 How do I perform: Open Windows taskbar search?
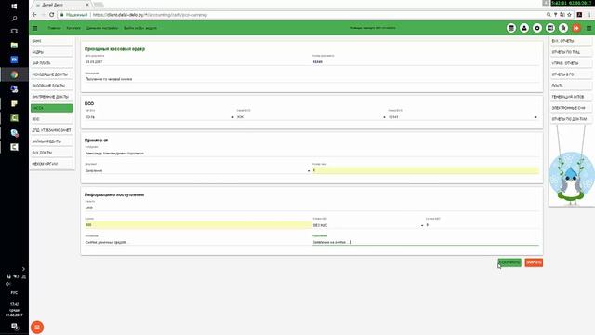click(x=14, y=19)
